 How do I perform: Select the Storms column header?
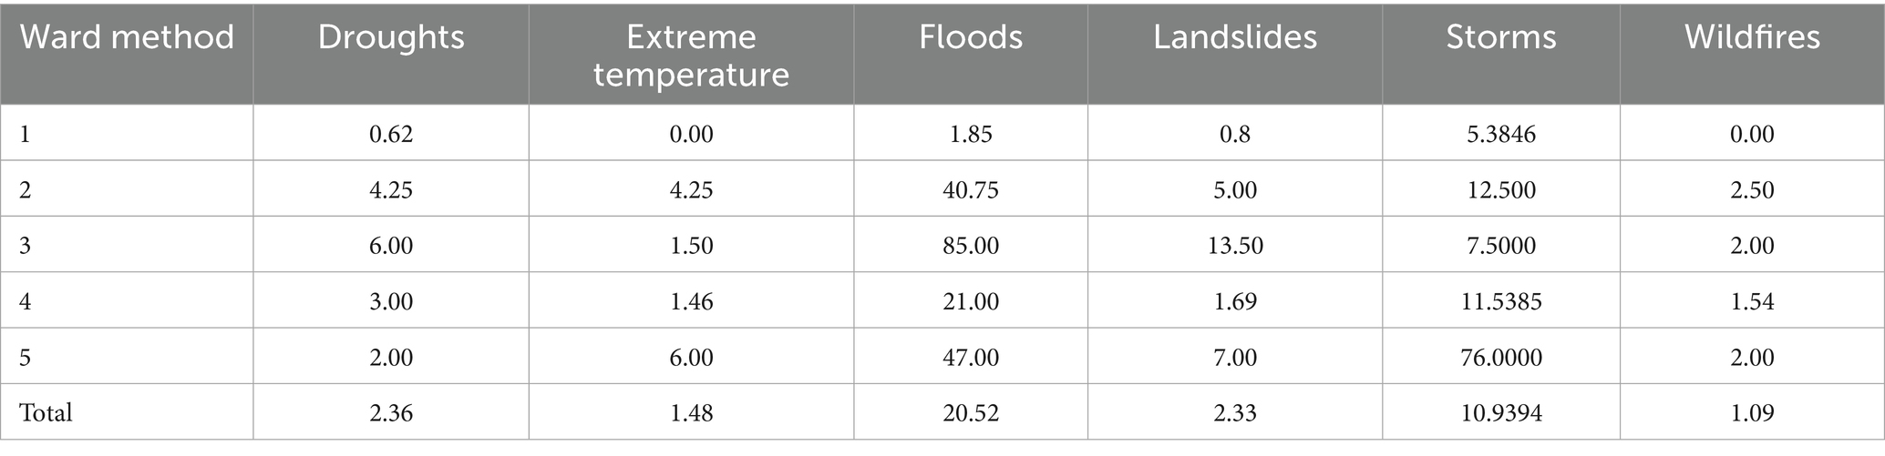(1500, 37)
